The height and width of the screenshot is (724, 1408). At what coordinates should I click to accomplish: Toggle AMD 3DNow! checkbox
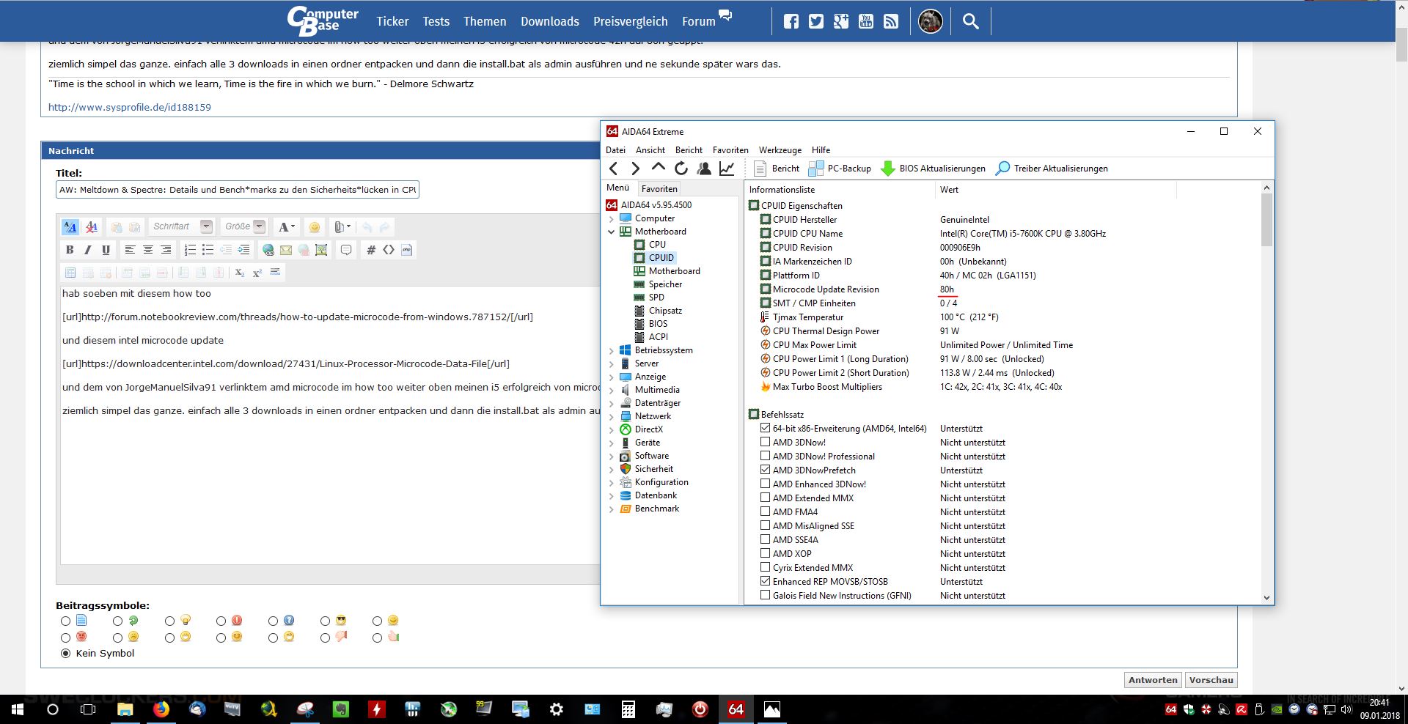pos(766,443)
